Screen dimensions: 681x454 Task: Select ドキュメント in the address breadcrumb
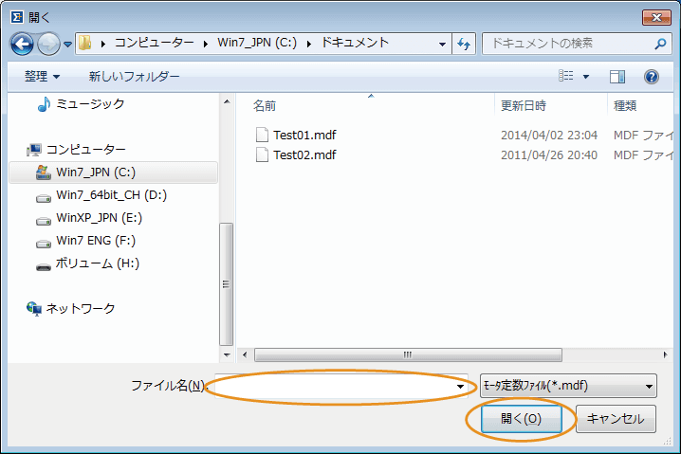tap(355, 43)
